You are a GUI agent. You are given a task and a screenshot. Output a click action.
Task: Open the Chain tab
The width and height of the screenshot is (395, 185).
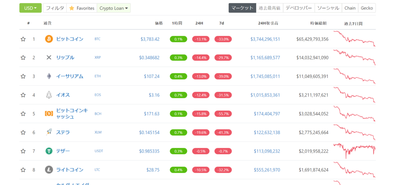coord(350,8)
